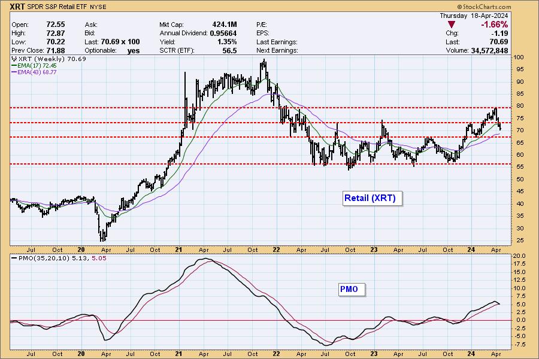Click the Yield value 1.35%
Screen dimensions: 539x359
coord(227,42)
